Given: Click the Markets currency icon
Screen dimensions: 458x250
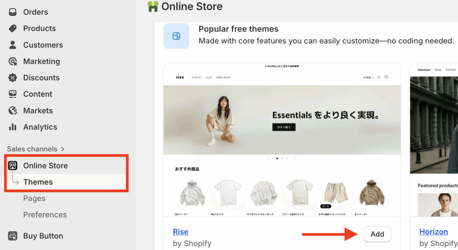Looking at the screenshot, I should coord(13,110).
